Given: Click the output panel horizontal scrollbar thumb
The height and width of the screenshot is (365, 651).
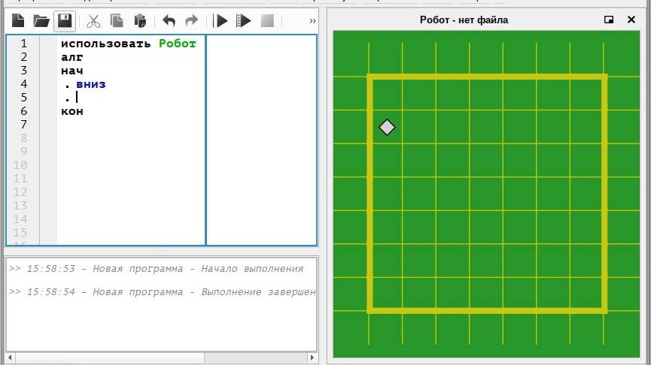Looking at the screenshot, I should pyautogui.click(x=110, y=357).
